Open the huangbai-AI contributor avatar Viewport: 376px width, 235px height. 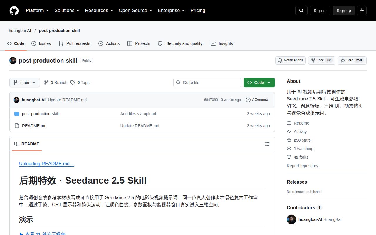tap(291, 219)
